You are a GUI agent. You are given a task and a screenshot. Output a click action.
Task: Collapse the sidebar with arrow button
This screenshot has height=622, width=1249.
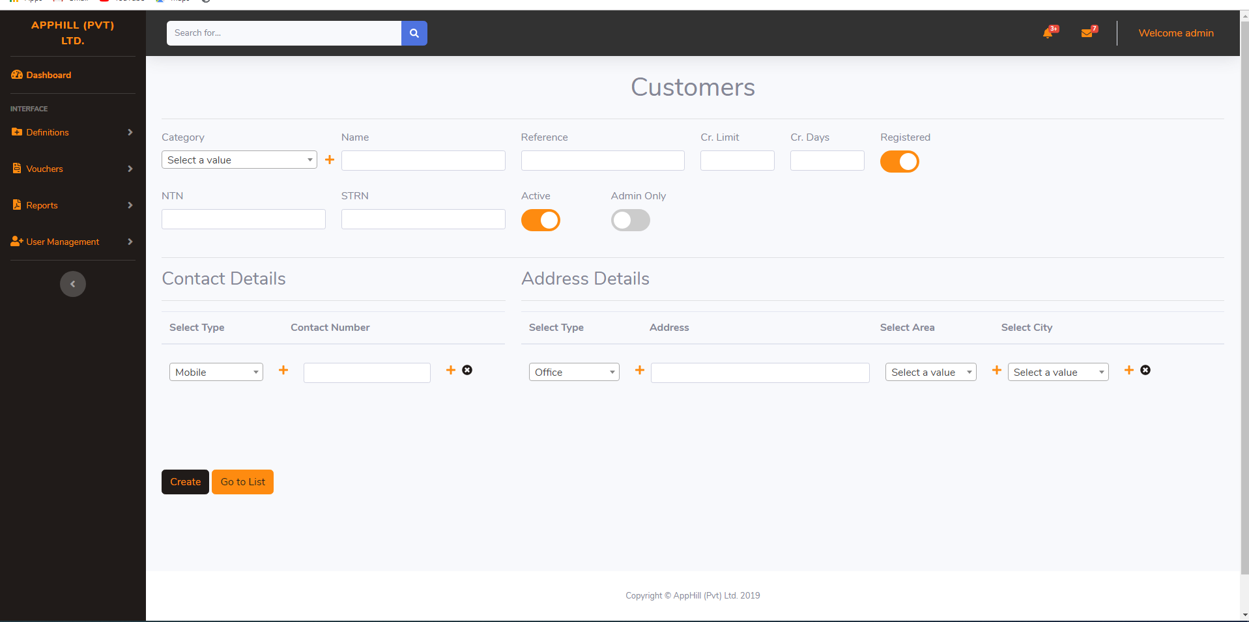click(73, 284)
